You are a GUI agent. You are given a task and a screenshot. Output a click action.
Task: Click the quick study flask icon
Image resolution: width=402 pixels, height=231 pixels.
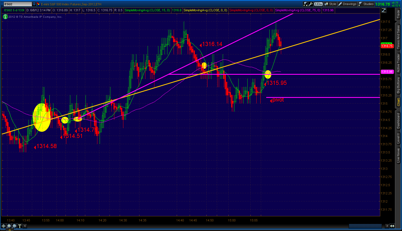pos(305,4)
